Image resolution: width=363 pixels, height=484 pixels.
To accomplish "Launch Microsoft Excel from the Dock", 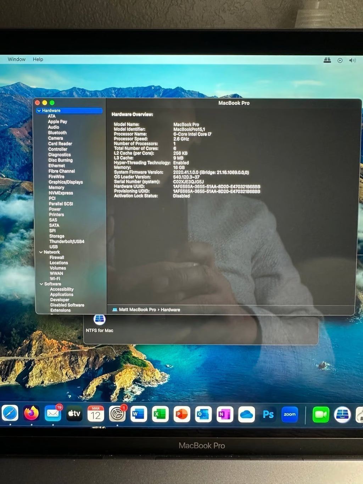I will (160, 415).
